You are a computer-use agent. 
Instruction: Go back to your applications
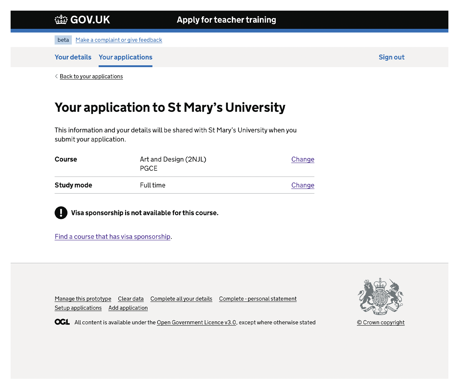coord(91,76)
